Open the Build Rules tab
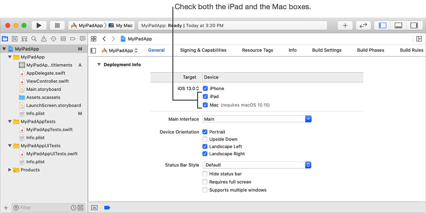The width and height of the screenshot is (426, 213). click(411, 50)
